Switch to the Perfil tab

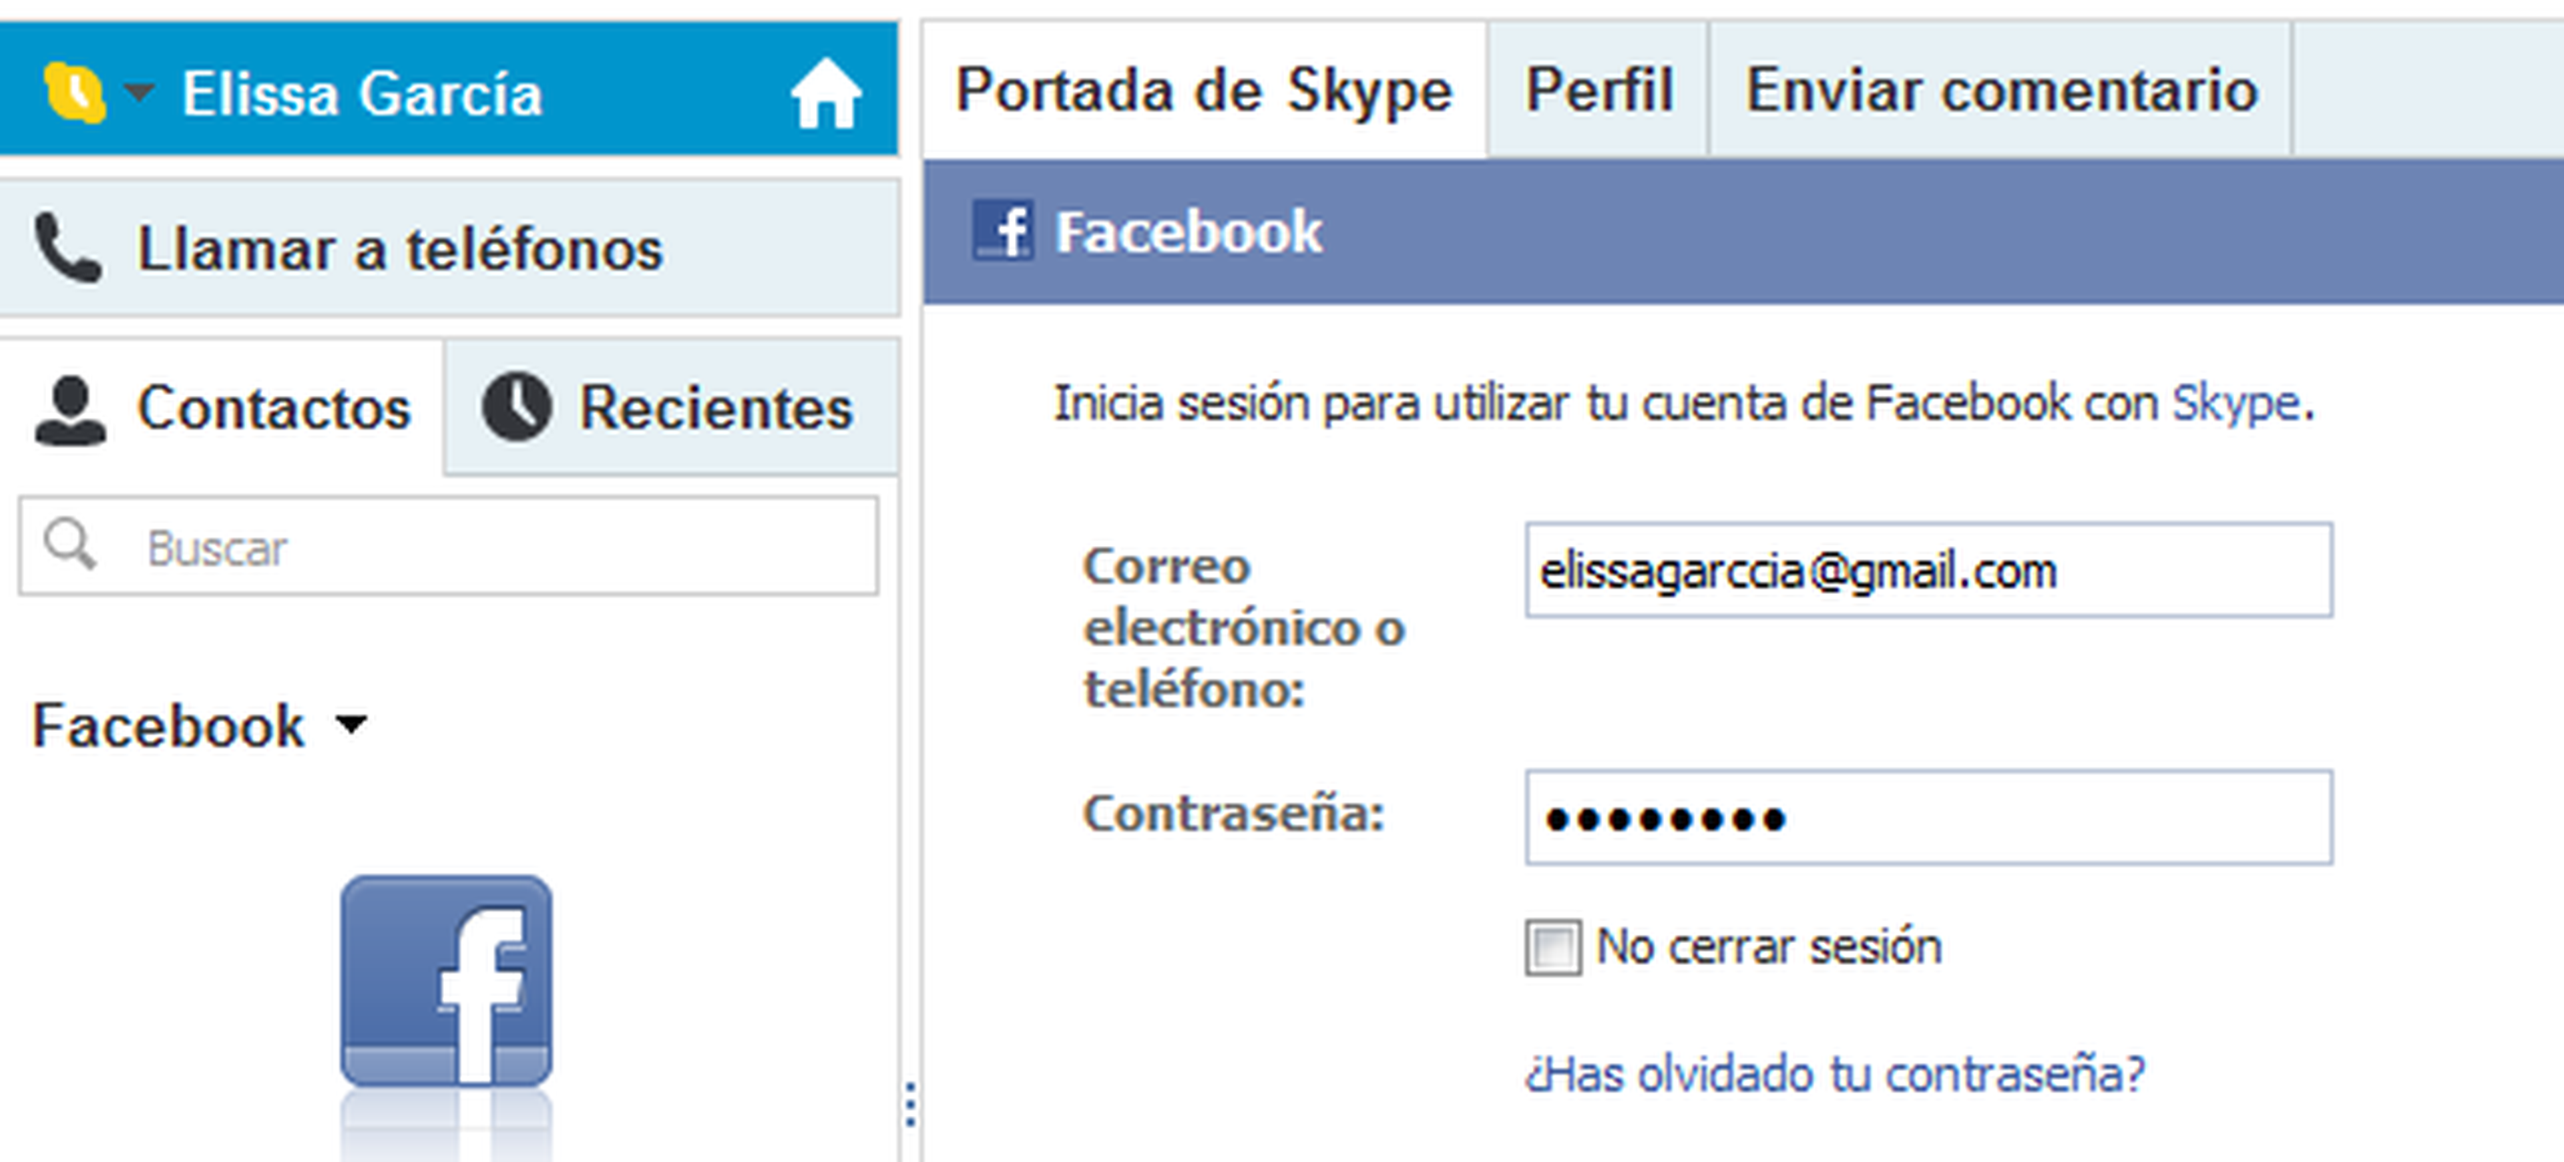coord(1598,91)
